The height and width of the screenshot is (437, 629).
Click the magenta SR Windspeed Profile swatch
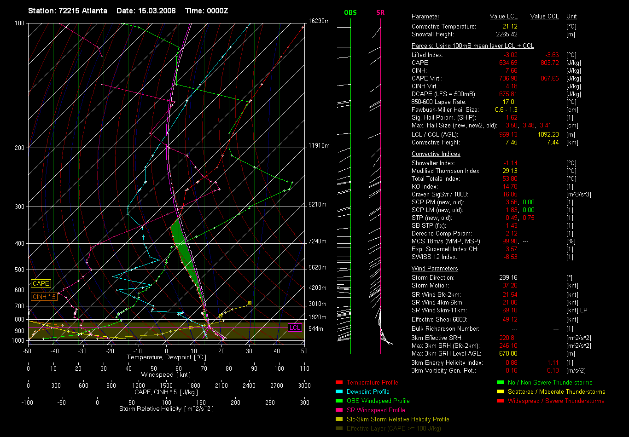[x=339, y=410]
